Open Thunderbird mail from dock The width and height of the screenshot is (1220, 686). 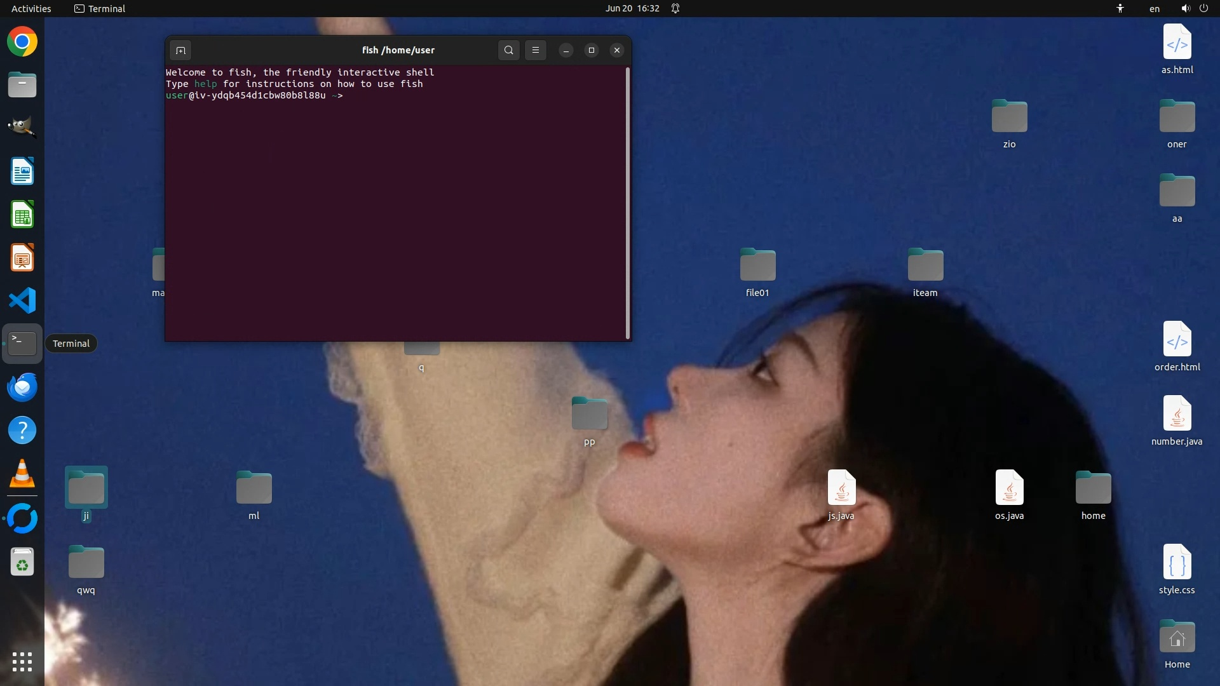click(x=22, y=387)
